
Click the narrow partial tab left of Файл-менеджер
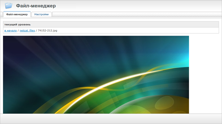click(1, 14)
